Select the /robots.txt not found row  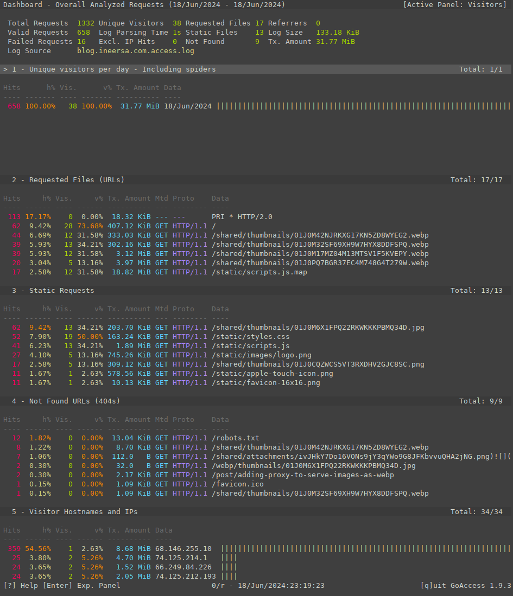point(256,438)
